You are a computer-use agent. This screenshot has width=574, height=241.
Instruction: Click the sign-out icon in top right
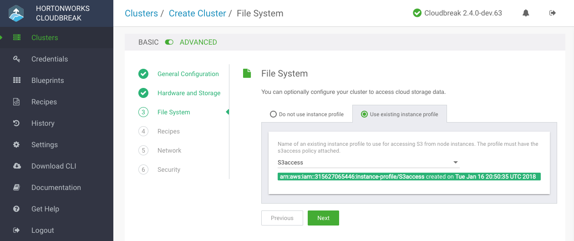[x=553, y=13]
